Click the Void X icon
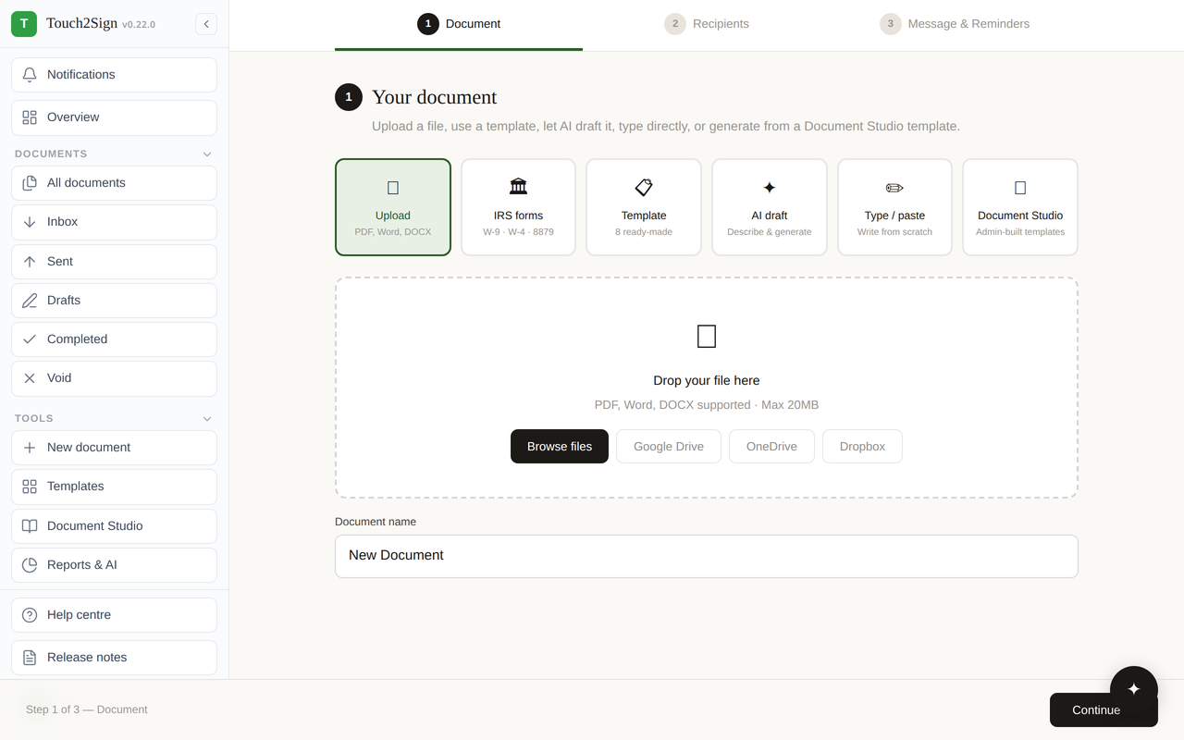 click(x=30, y=378)
